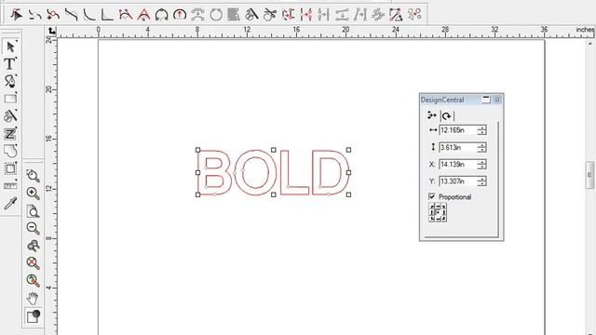Image resolution: width=596 pixels, height=335 pixels.
Task: Click the ruler origin corner box
Action: (x=51, y=31)
